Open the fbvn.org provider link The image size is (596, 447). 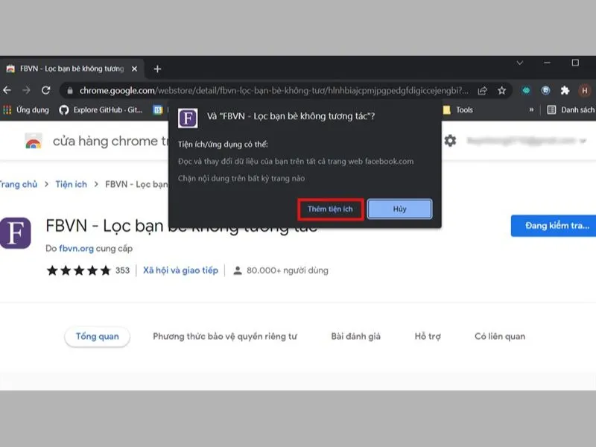[x=77, y=249]
